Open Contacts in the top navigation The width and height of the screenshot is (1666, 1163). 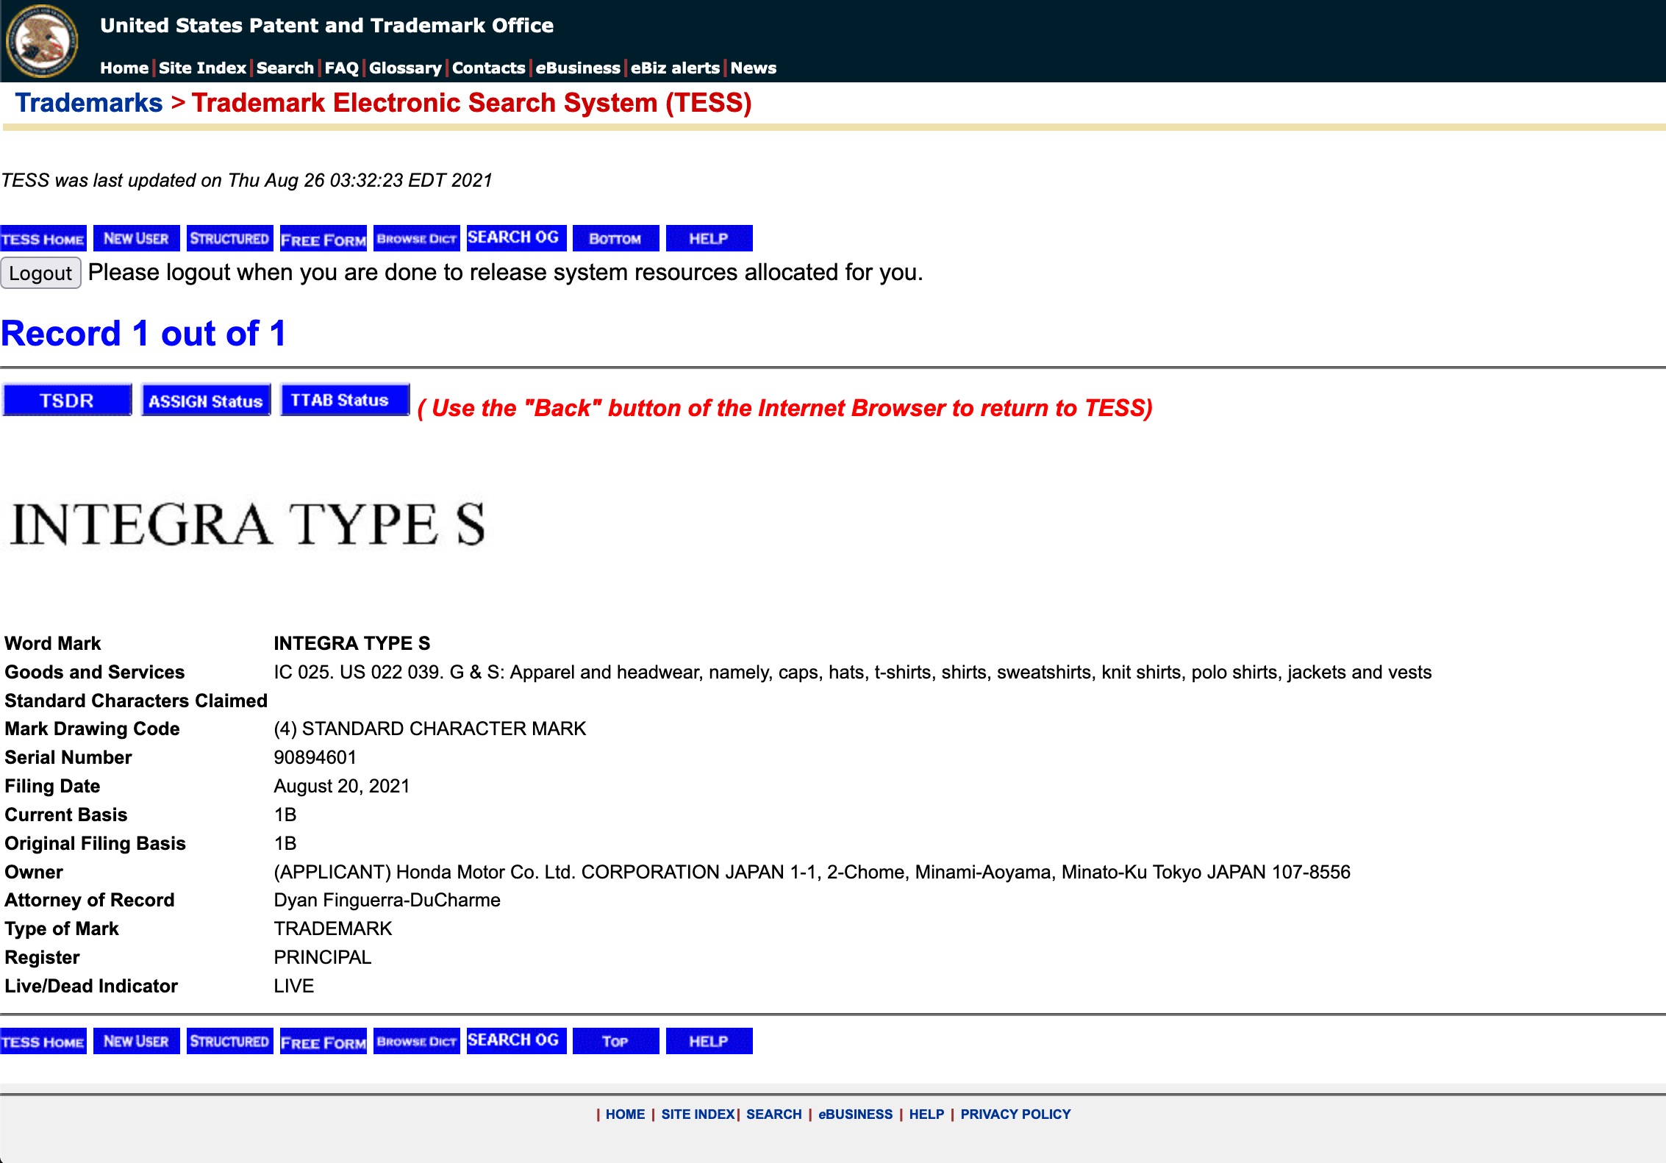pos(489,68)
